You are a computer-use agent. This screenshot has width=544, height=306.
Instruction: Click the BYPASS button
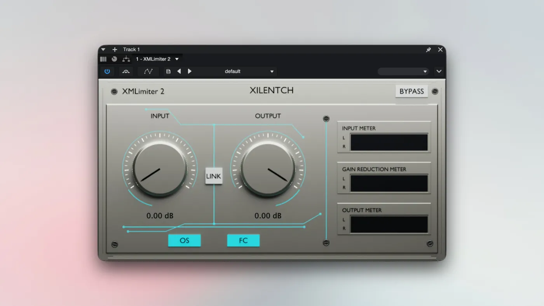411,91
